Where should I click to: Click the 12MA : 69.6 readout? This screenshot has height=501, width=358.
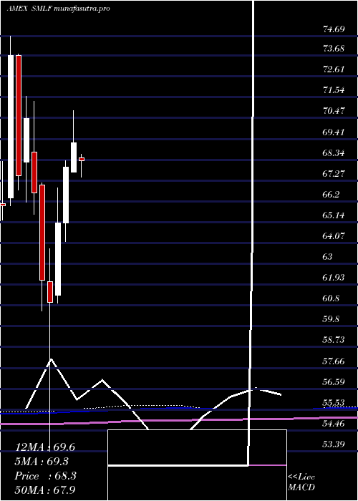45,447
